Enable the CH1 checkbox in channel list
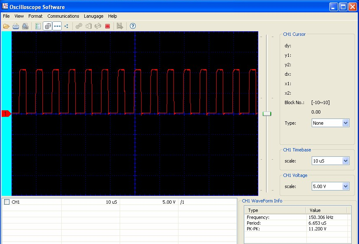The width and height of the screenshot is (359, 244). click(7, 202)
